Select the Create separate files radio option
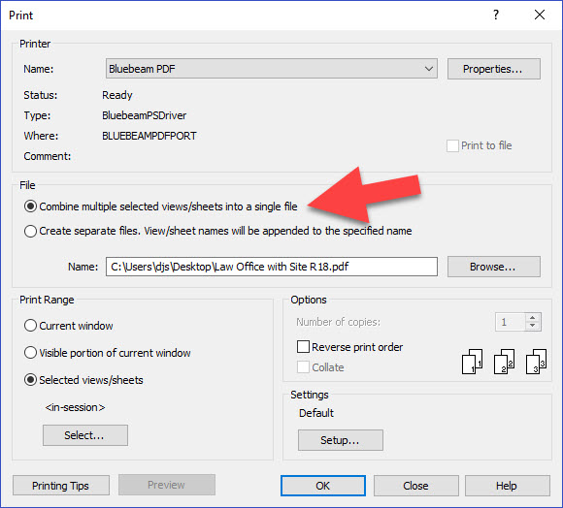 point(30,231)
